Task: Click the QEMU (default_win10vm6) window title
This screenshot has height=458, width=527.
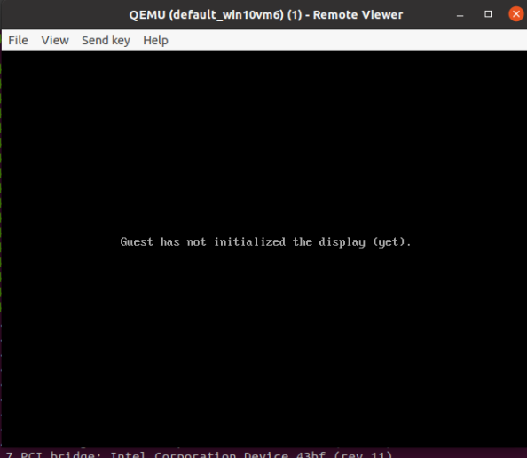Action: point(266,15)
